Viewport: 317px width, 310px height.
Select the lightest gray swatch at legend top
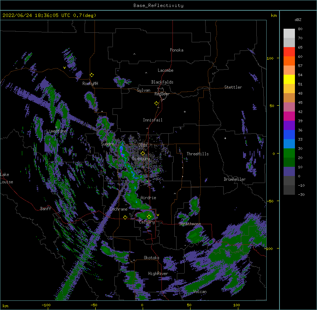289,34
